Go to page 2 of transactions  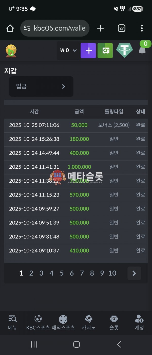coord(31,273)
